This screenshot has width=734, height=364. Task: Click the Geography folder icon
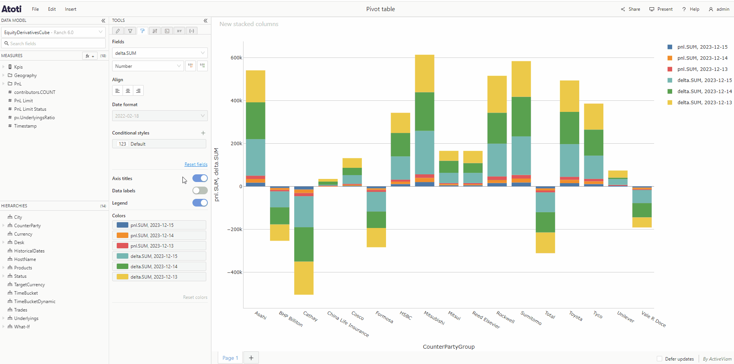tap(10, 75)
